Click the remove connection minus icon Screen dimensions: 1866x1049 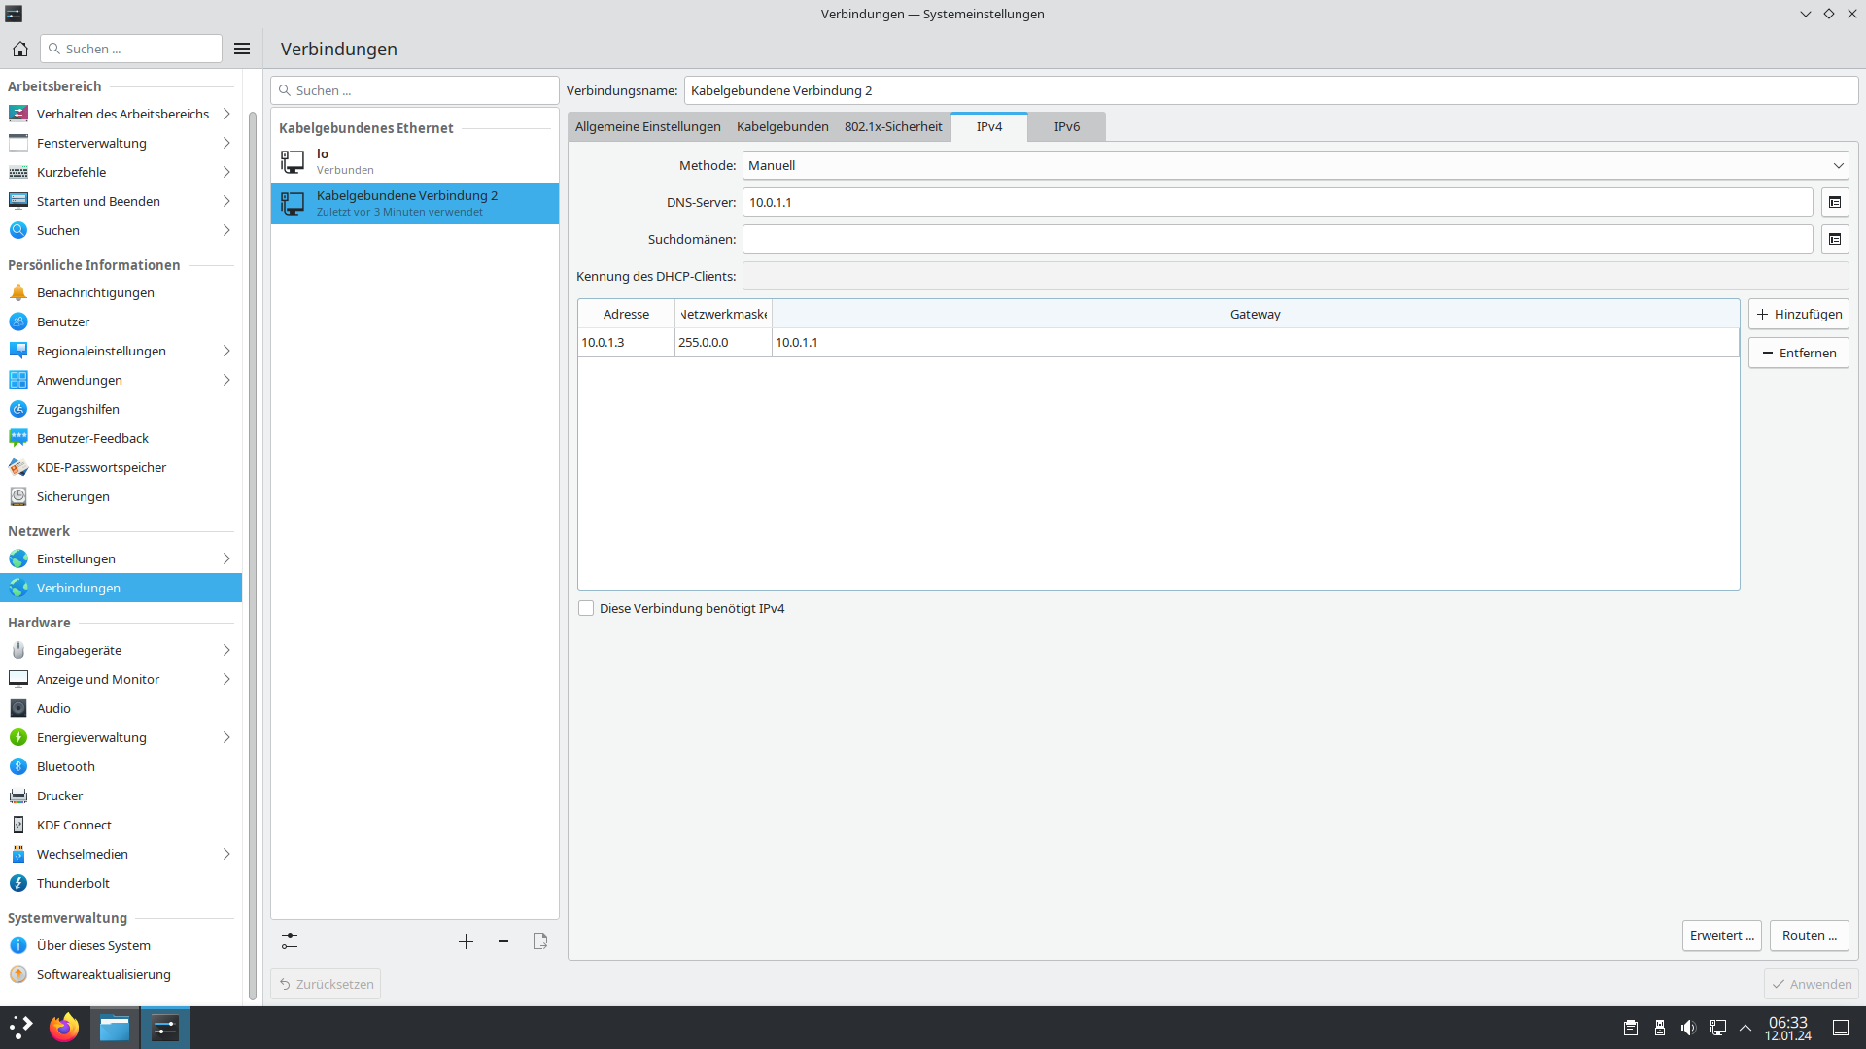[503, 941]
